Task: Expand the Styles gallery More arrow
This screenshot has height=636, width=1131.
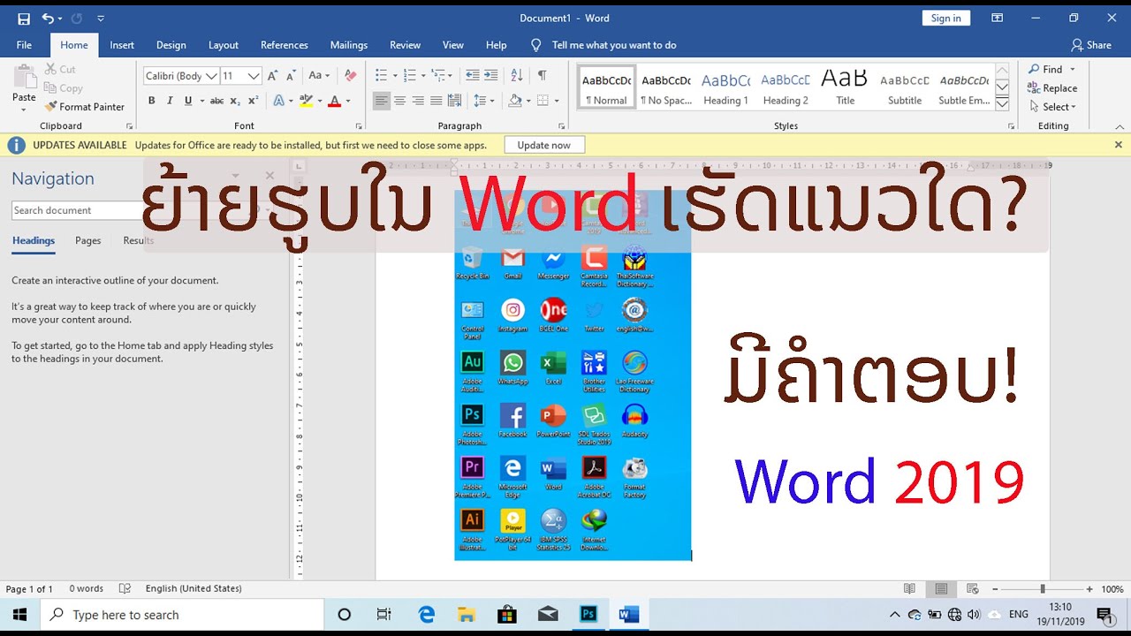Action: pyautogui.click(x=1002, y=104)
